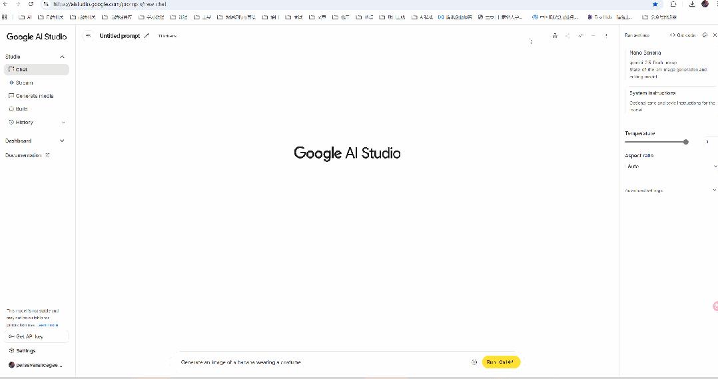
Task: Click the prompt text input field
Action: (323, 362)
